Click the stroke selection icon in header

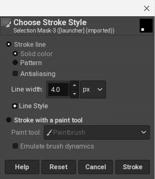coord(6,23)
